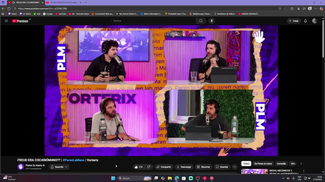This screenshot has width=325, height=182.
Task: Open Microsoft Store from taskbar
Action: 184,178
